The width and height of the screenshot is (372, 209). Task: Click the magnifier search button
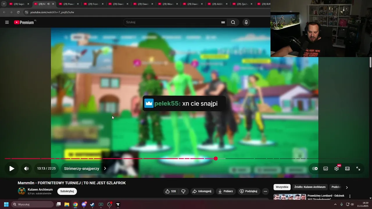[x=233, y=22]
